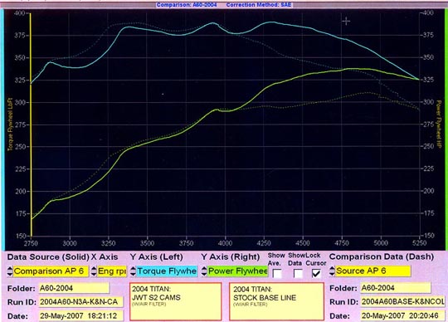Click the Y Axis (Right) stepper arrows
The image size is (448, 322).
pos(204,271)
